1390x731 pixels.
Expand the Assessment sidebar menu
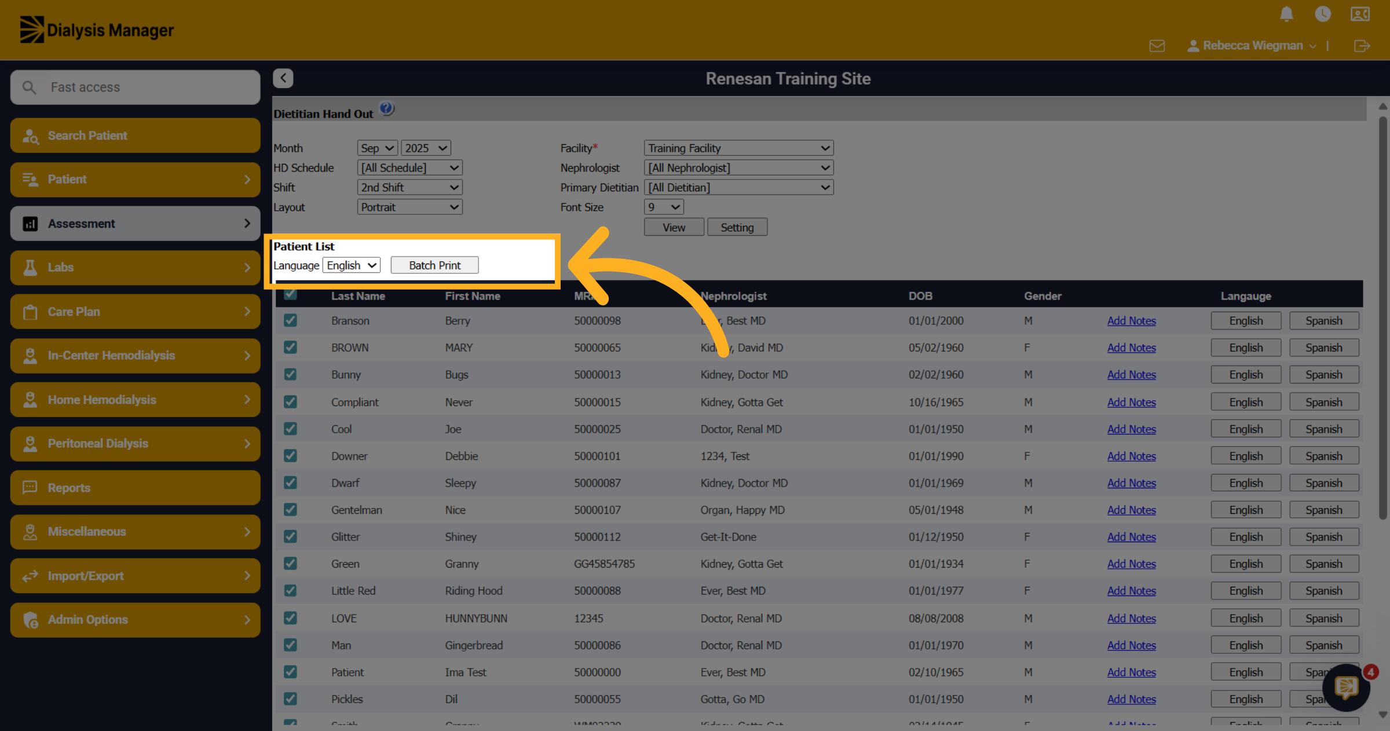pyautogui.click(x=135, y=224)
